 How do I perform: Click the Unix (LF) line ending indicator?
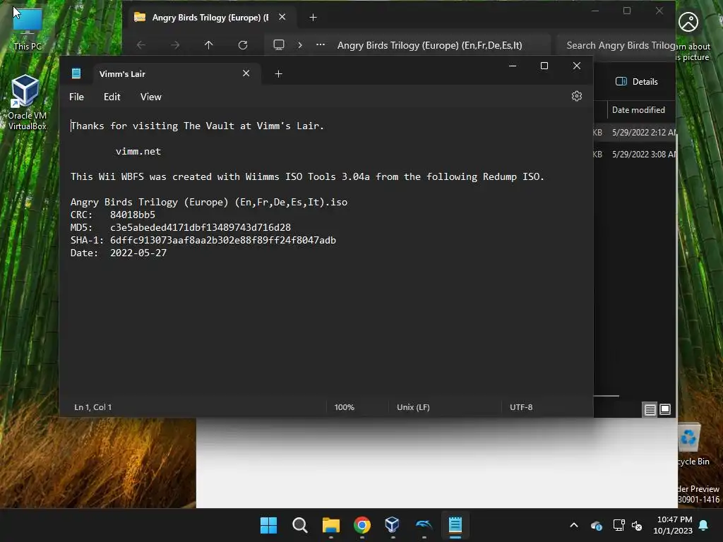[x=413, y=407]
